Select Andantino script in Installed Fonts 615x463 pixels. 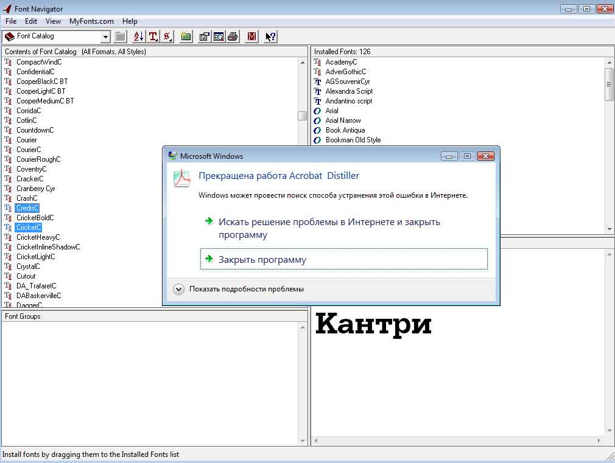[349, 101]
